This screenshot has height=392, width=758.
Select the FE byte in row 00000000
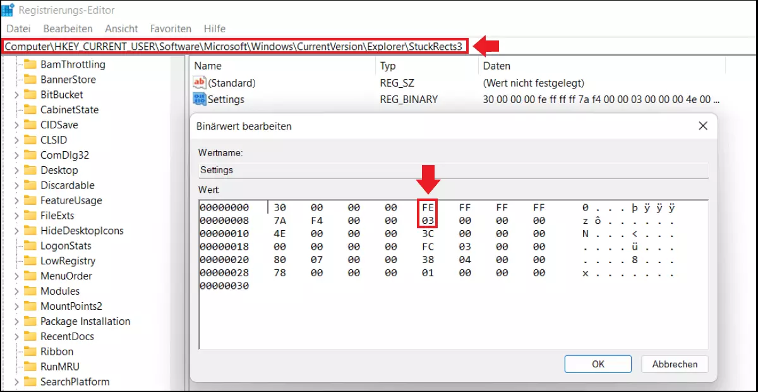(428, 208)
